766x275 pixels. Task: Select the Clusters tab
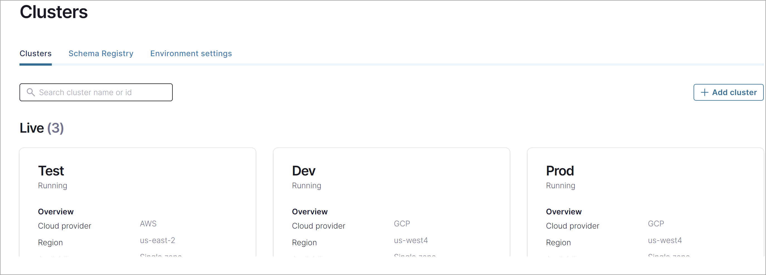click(35, 53)
